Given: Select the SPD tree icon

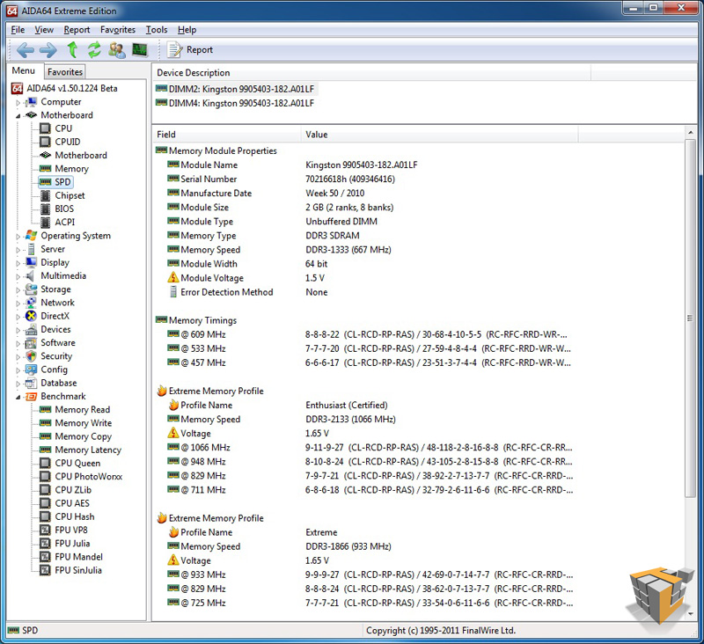Looking at the screenshot, I should pos(45,182).
